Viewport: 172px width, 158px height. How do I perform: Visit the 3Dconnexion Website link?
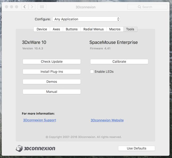107,120
